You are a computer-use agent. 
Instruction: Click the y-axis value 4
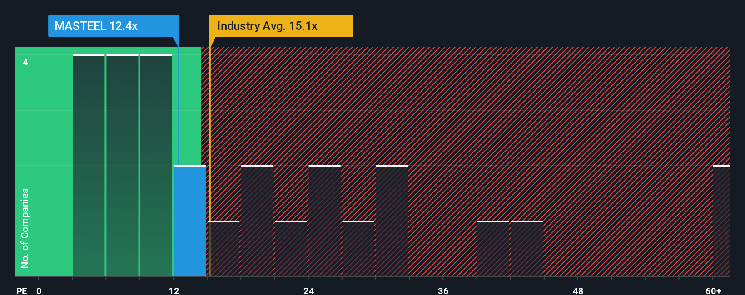click(x=25, y=62)
